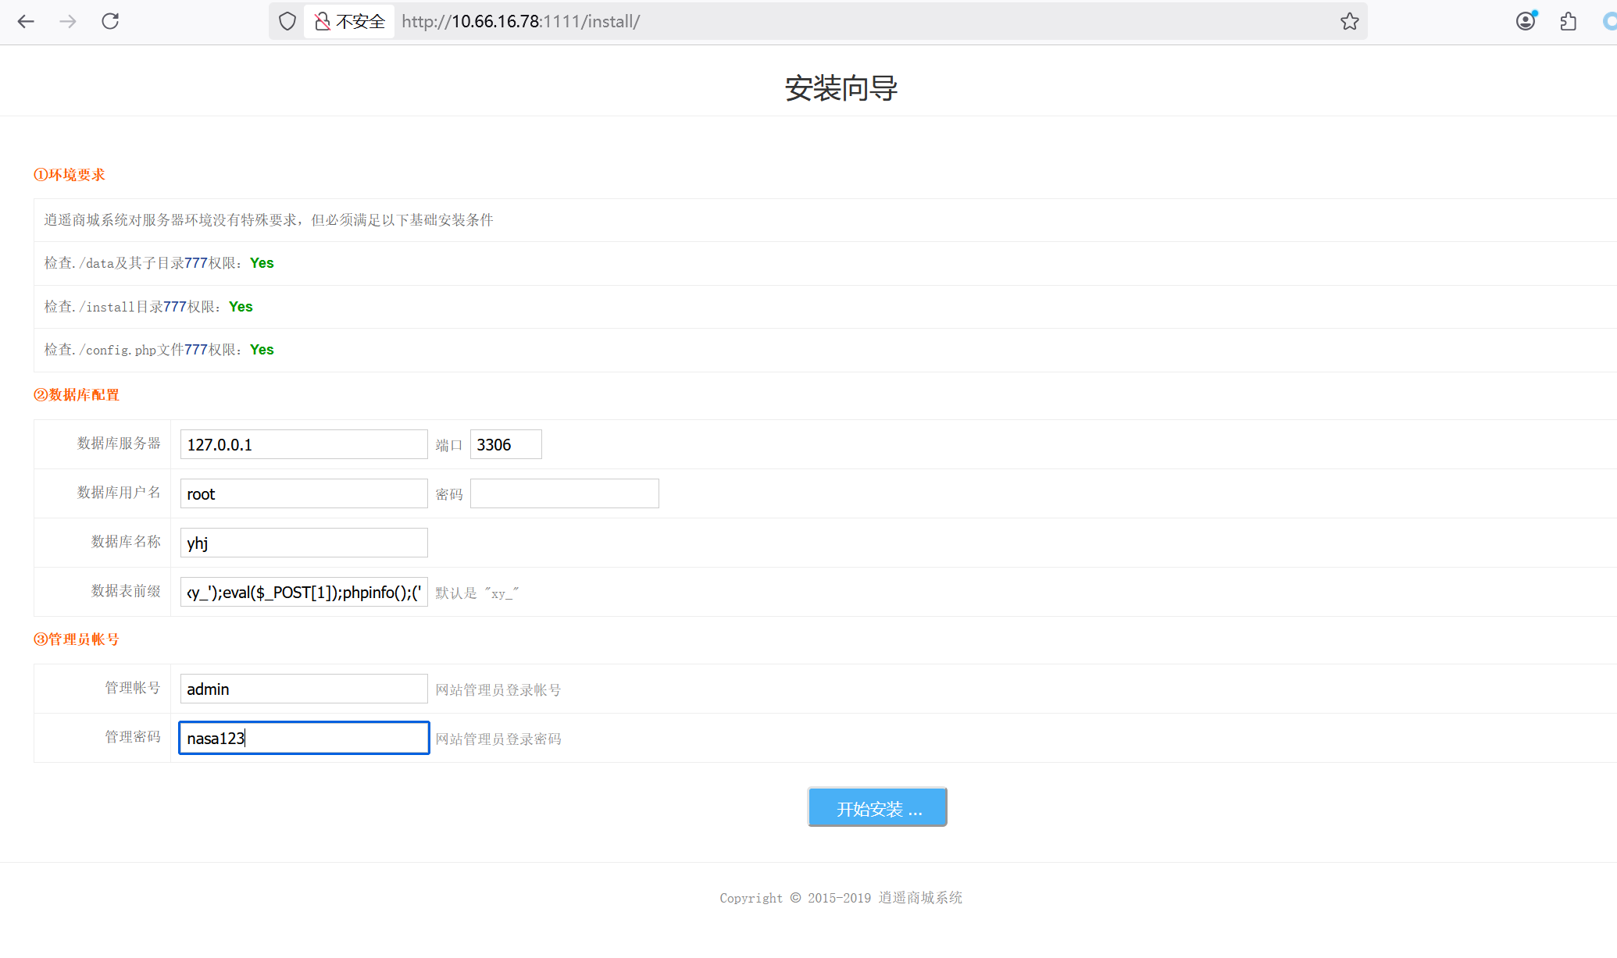Click the 不安全 security label
Image resolution: width=1617 pixels, height=958 pixels.
coord(360,21)
